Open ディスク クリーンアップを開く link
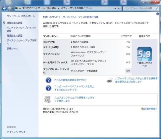Viewport: 161px width, 139px height. [x=21, y=42]
